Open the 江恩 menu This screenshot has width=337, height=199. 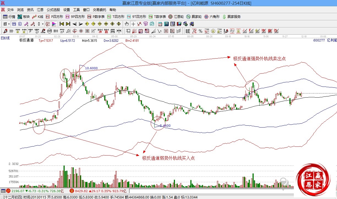pos(40,10)
